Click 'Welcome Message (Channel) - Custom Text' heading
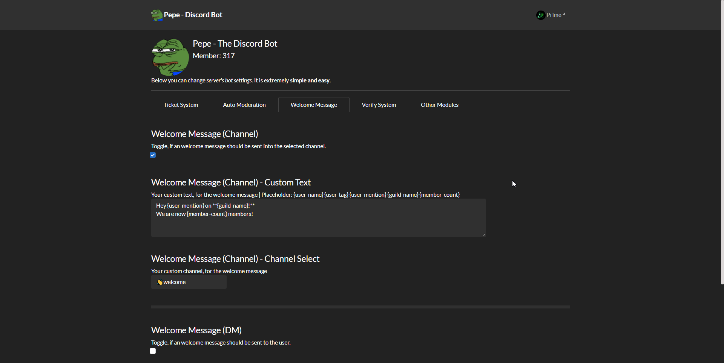 [x=231, y=182]
